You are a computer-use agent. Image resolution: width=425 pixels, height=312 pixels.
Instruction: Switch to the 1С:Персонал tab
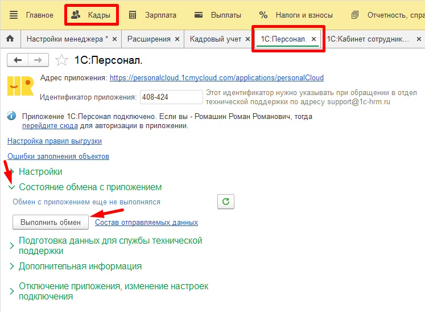click(x=283, y=39)
